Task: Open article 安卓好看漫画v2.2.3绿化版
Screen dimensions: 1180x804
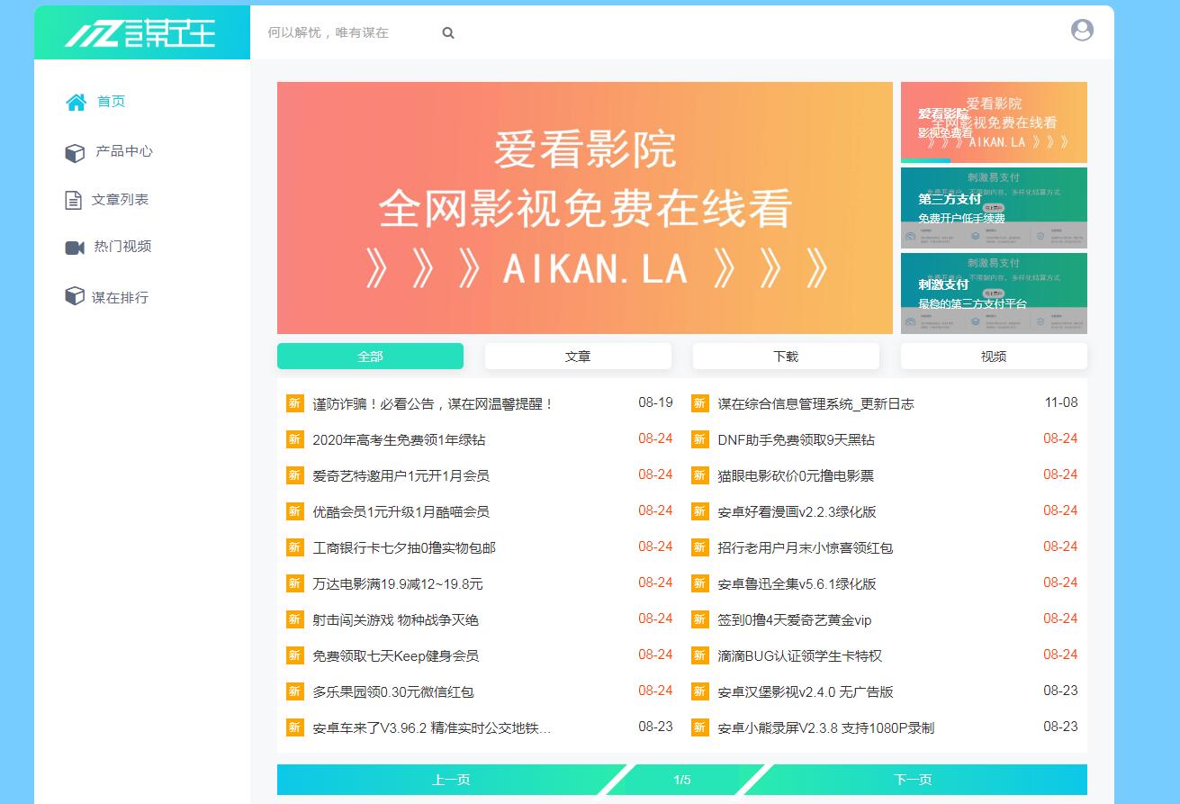Action: 797,512
